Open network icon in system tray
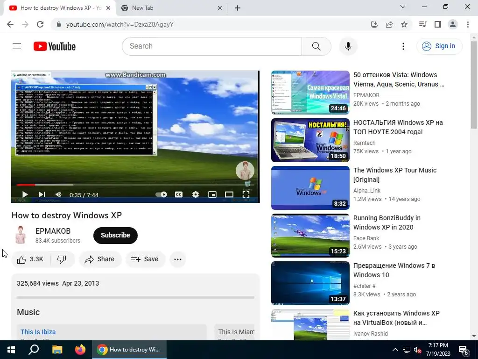478x359 pixels. (407, 350)
